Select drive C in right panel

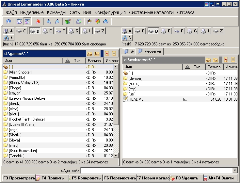click(140, 31)
